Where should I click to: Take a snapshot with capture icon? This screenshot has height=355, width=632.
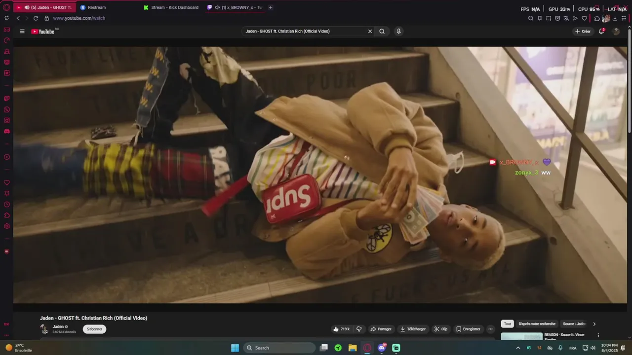click(x=549, y=18)
